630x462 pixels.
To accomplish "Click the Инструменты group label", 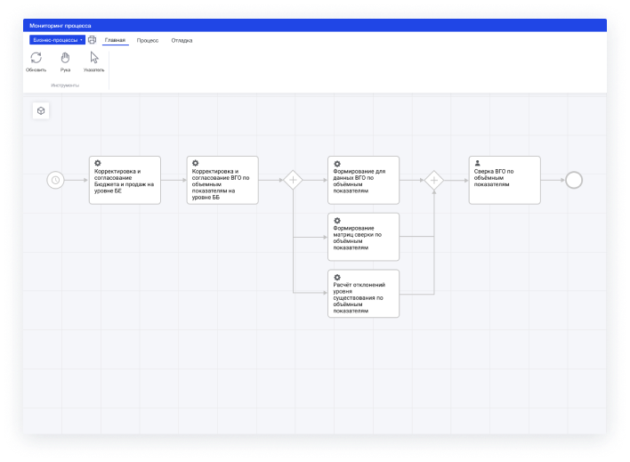I will click(65, 85).
